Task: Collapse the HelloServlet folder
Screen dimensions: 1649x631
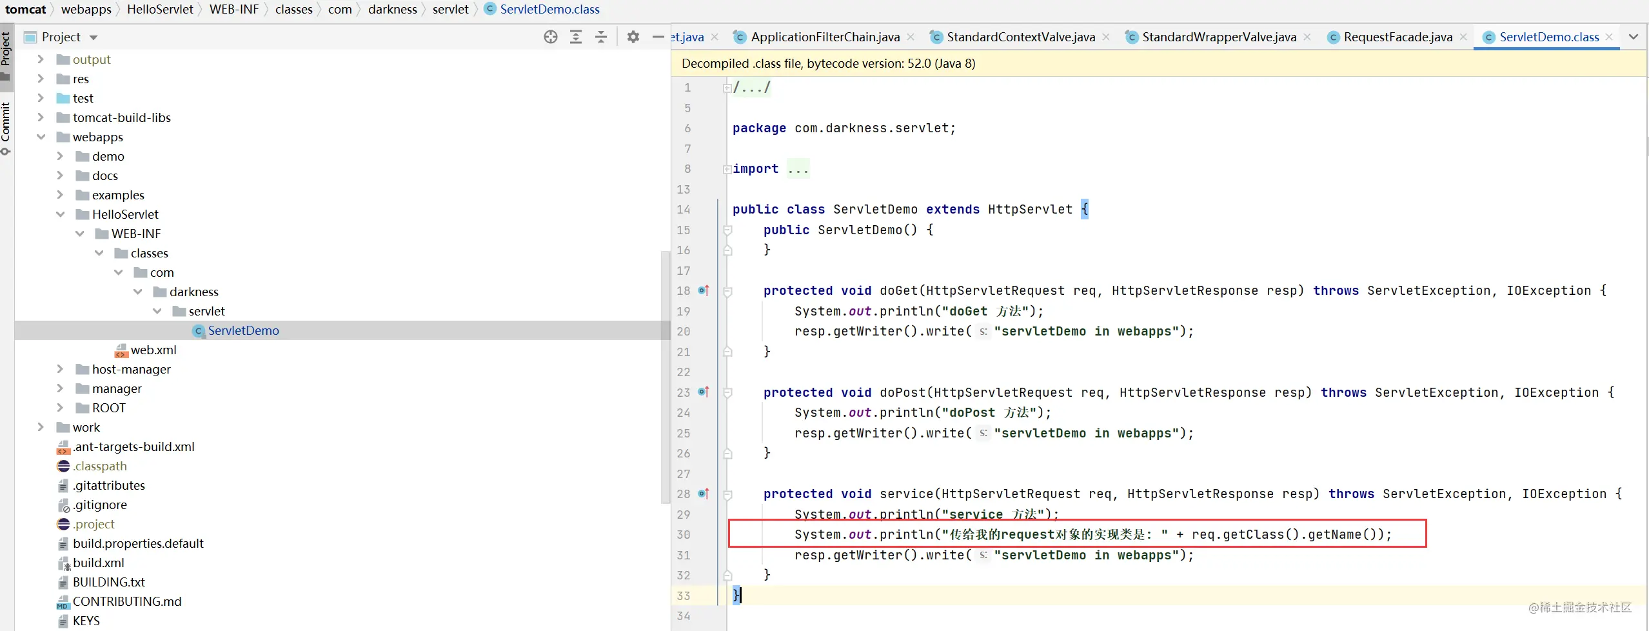Action: pos(60,214)
